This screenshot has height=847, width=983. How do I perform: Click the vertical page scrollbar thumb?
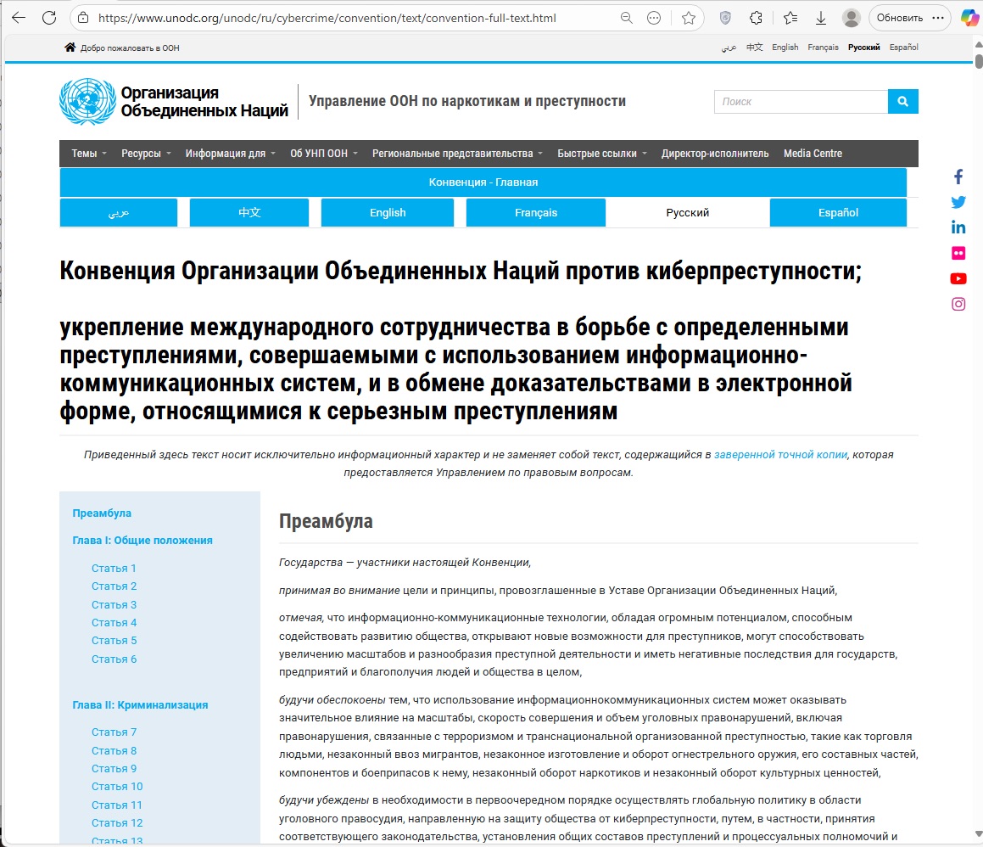(x=979, y=61)
